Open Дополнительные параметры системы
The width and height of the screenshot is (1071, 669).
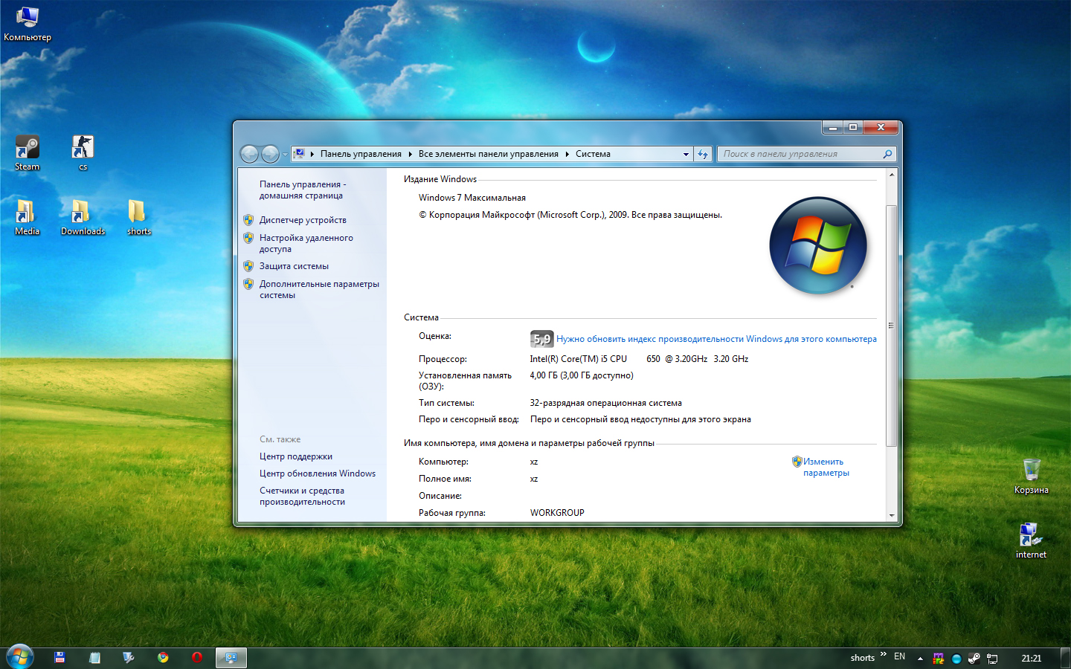coord(319,289)
